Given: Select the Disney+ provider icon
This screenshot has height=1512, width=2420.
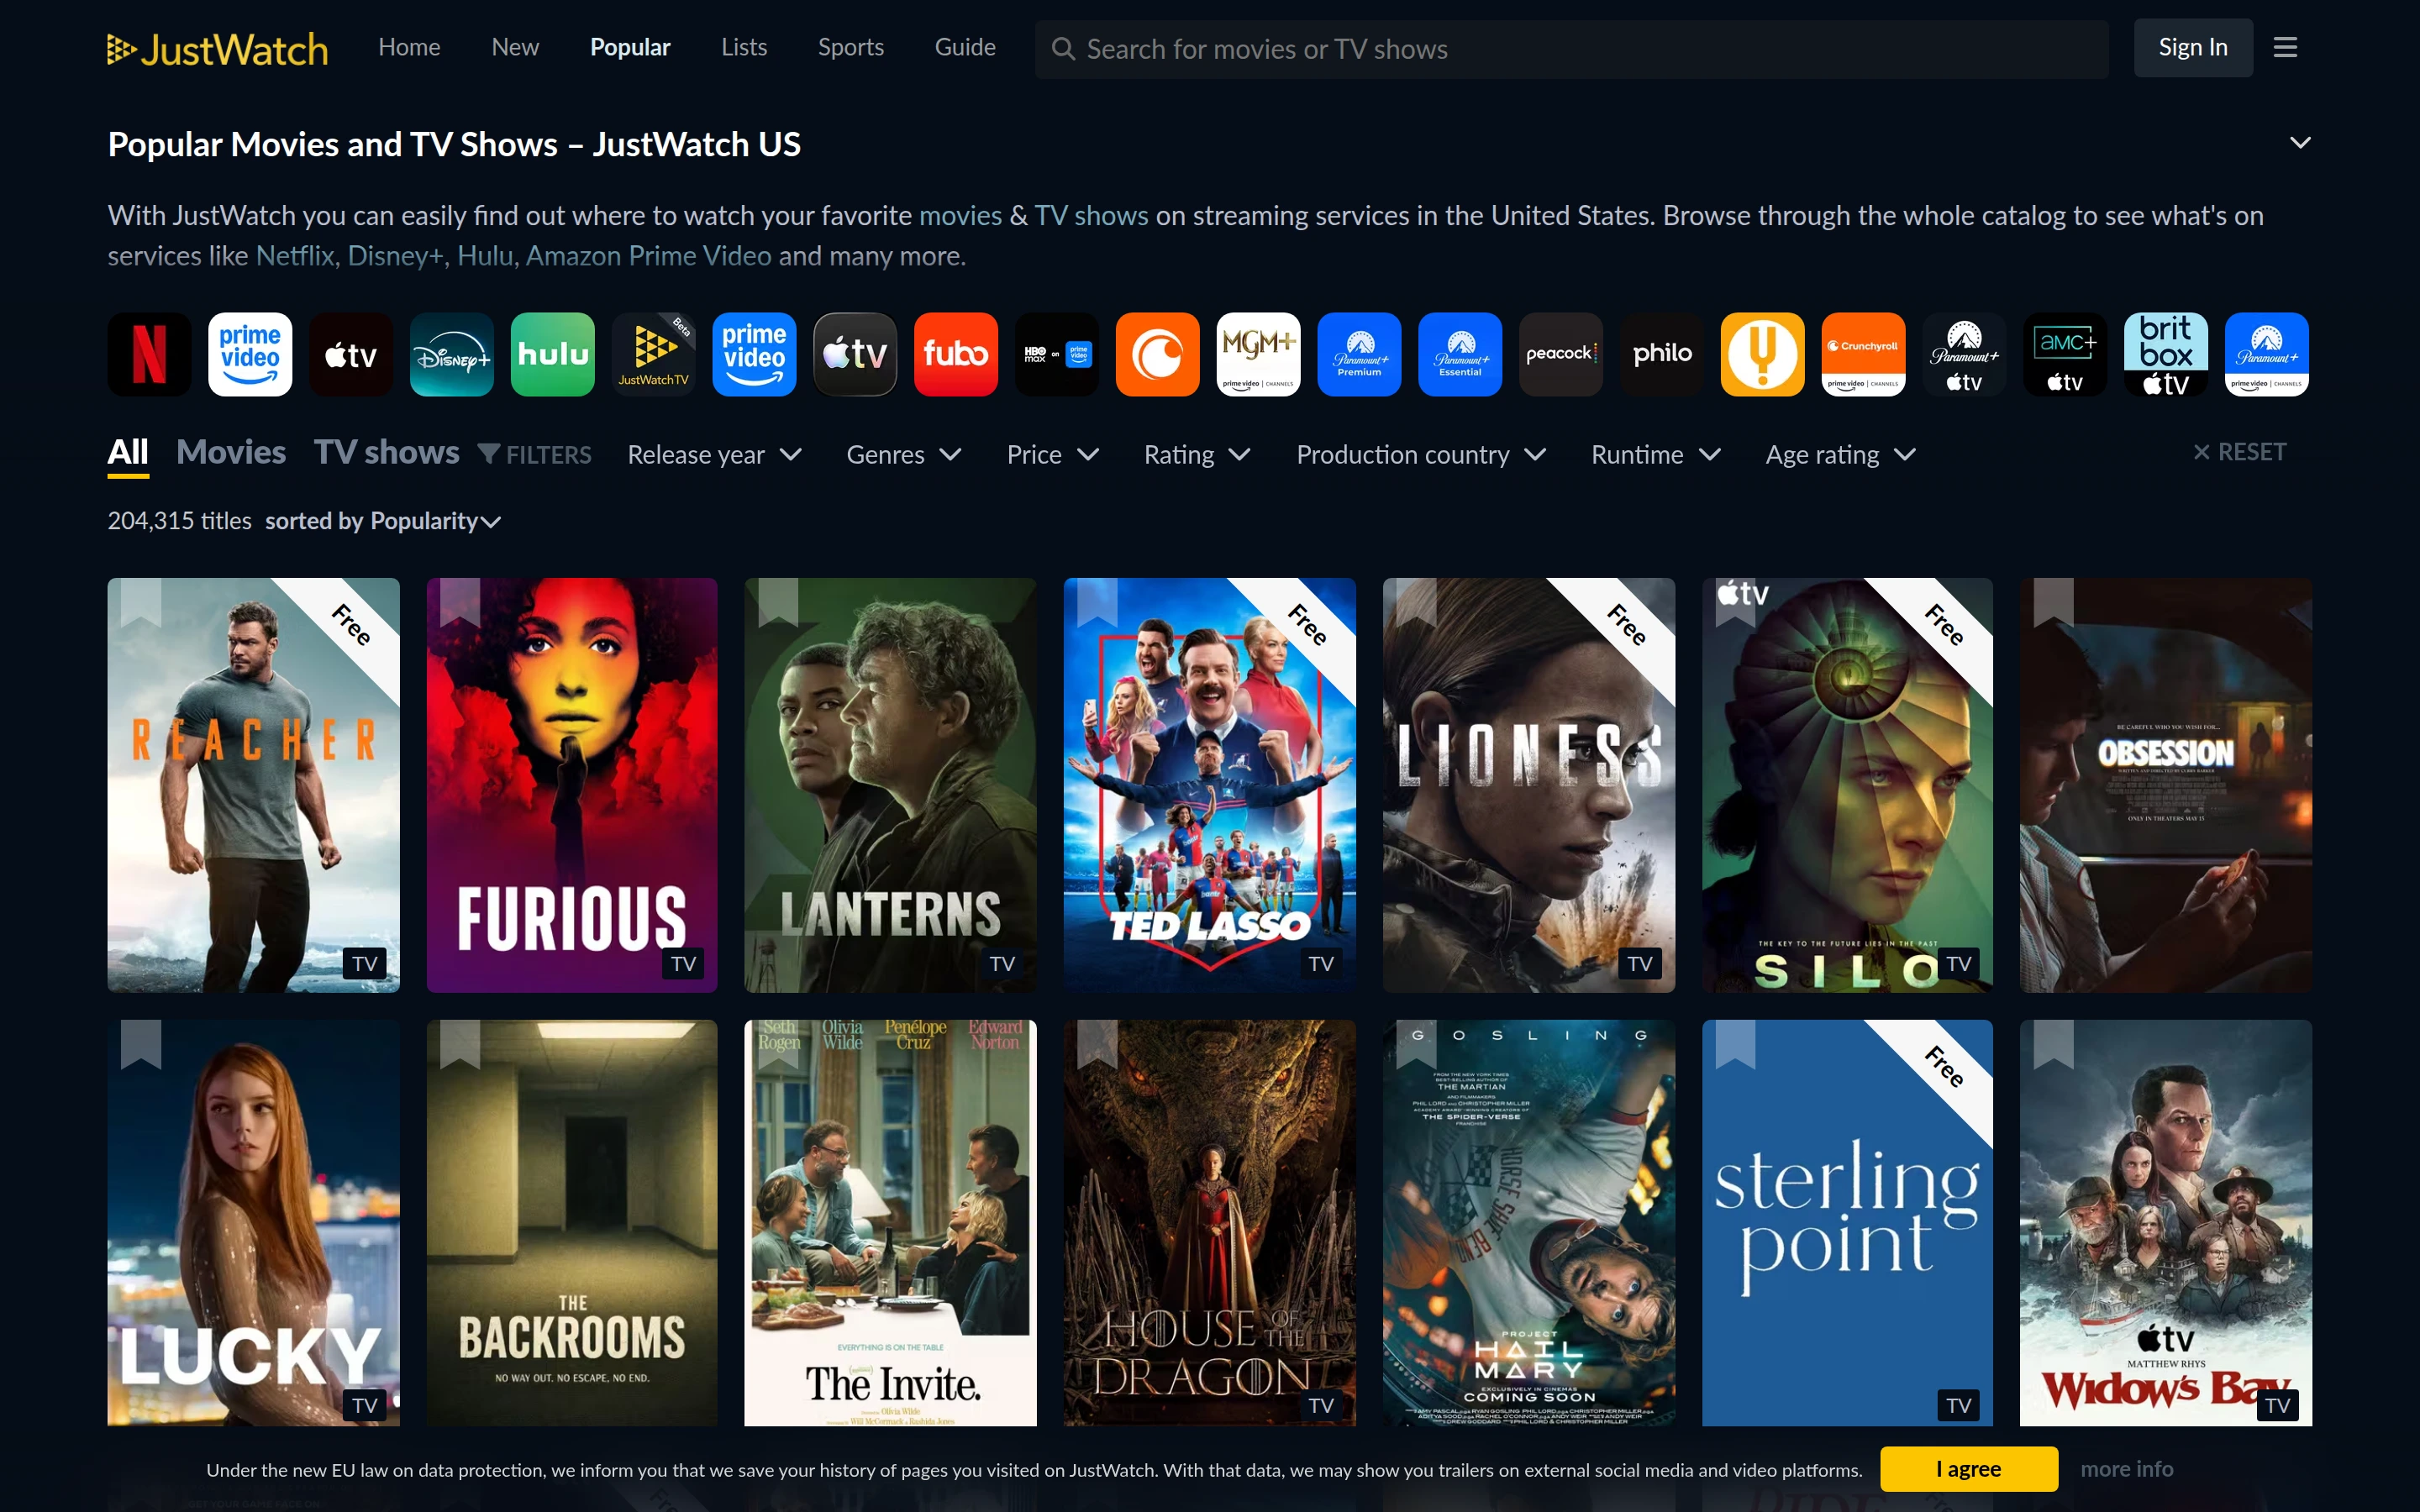Looking at the screenshot, I should [x=452, y=354].
